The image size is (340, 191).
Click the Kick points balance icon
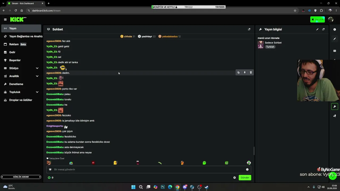tap(49, 178)
